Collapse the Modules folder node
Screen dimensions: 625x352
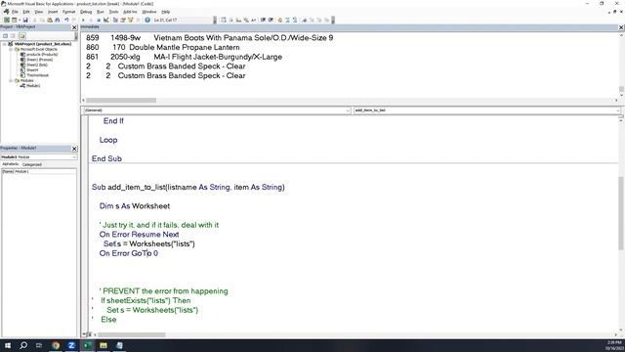[x=11, y=80]
